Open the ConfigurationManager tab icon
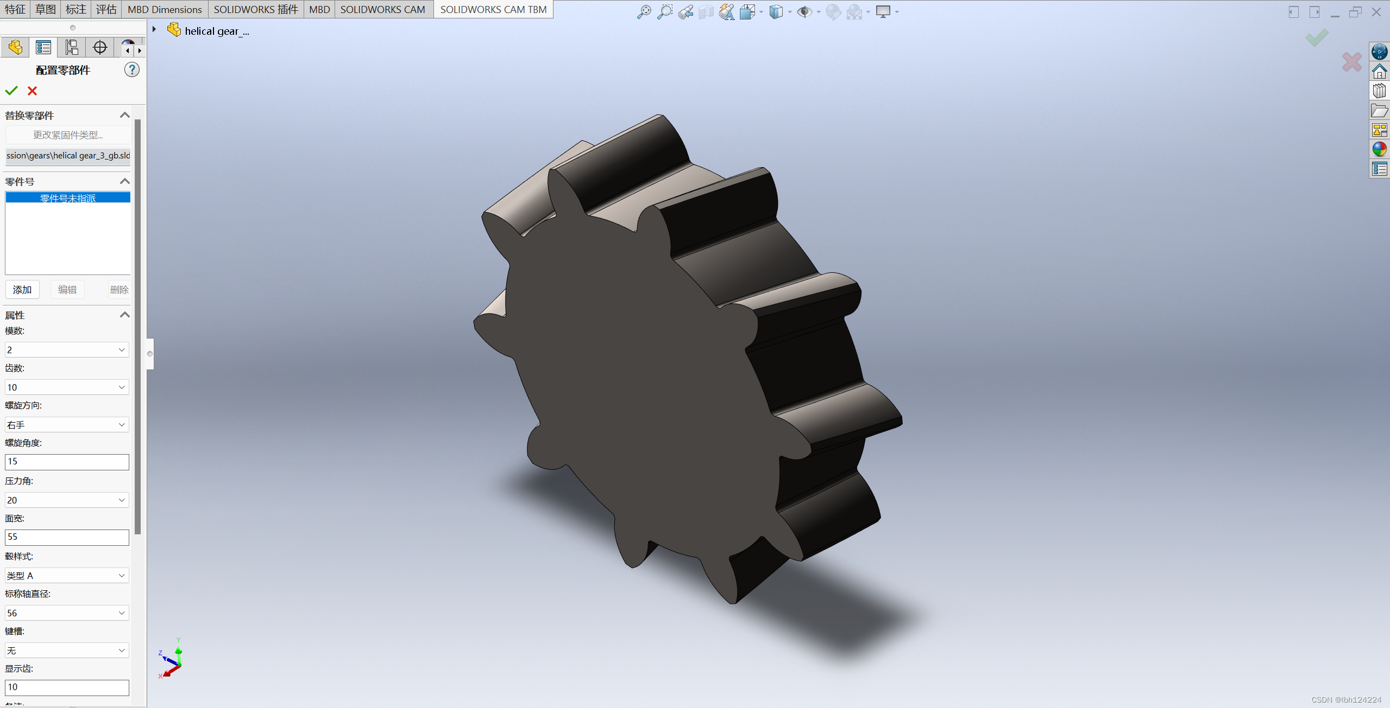The width and height of the screenshot is (1390, 708). pos(72,48)
